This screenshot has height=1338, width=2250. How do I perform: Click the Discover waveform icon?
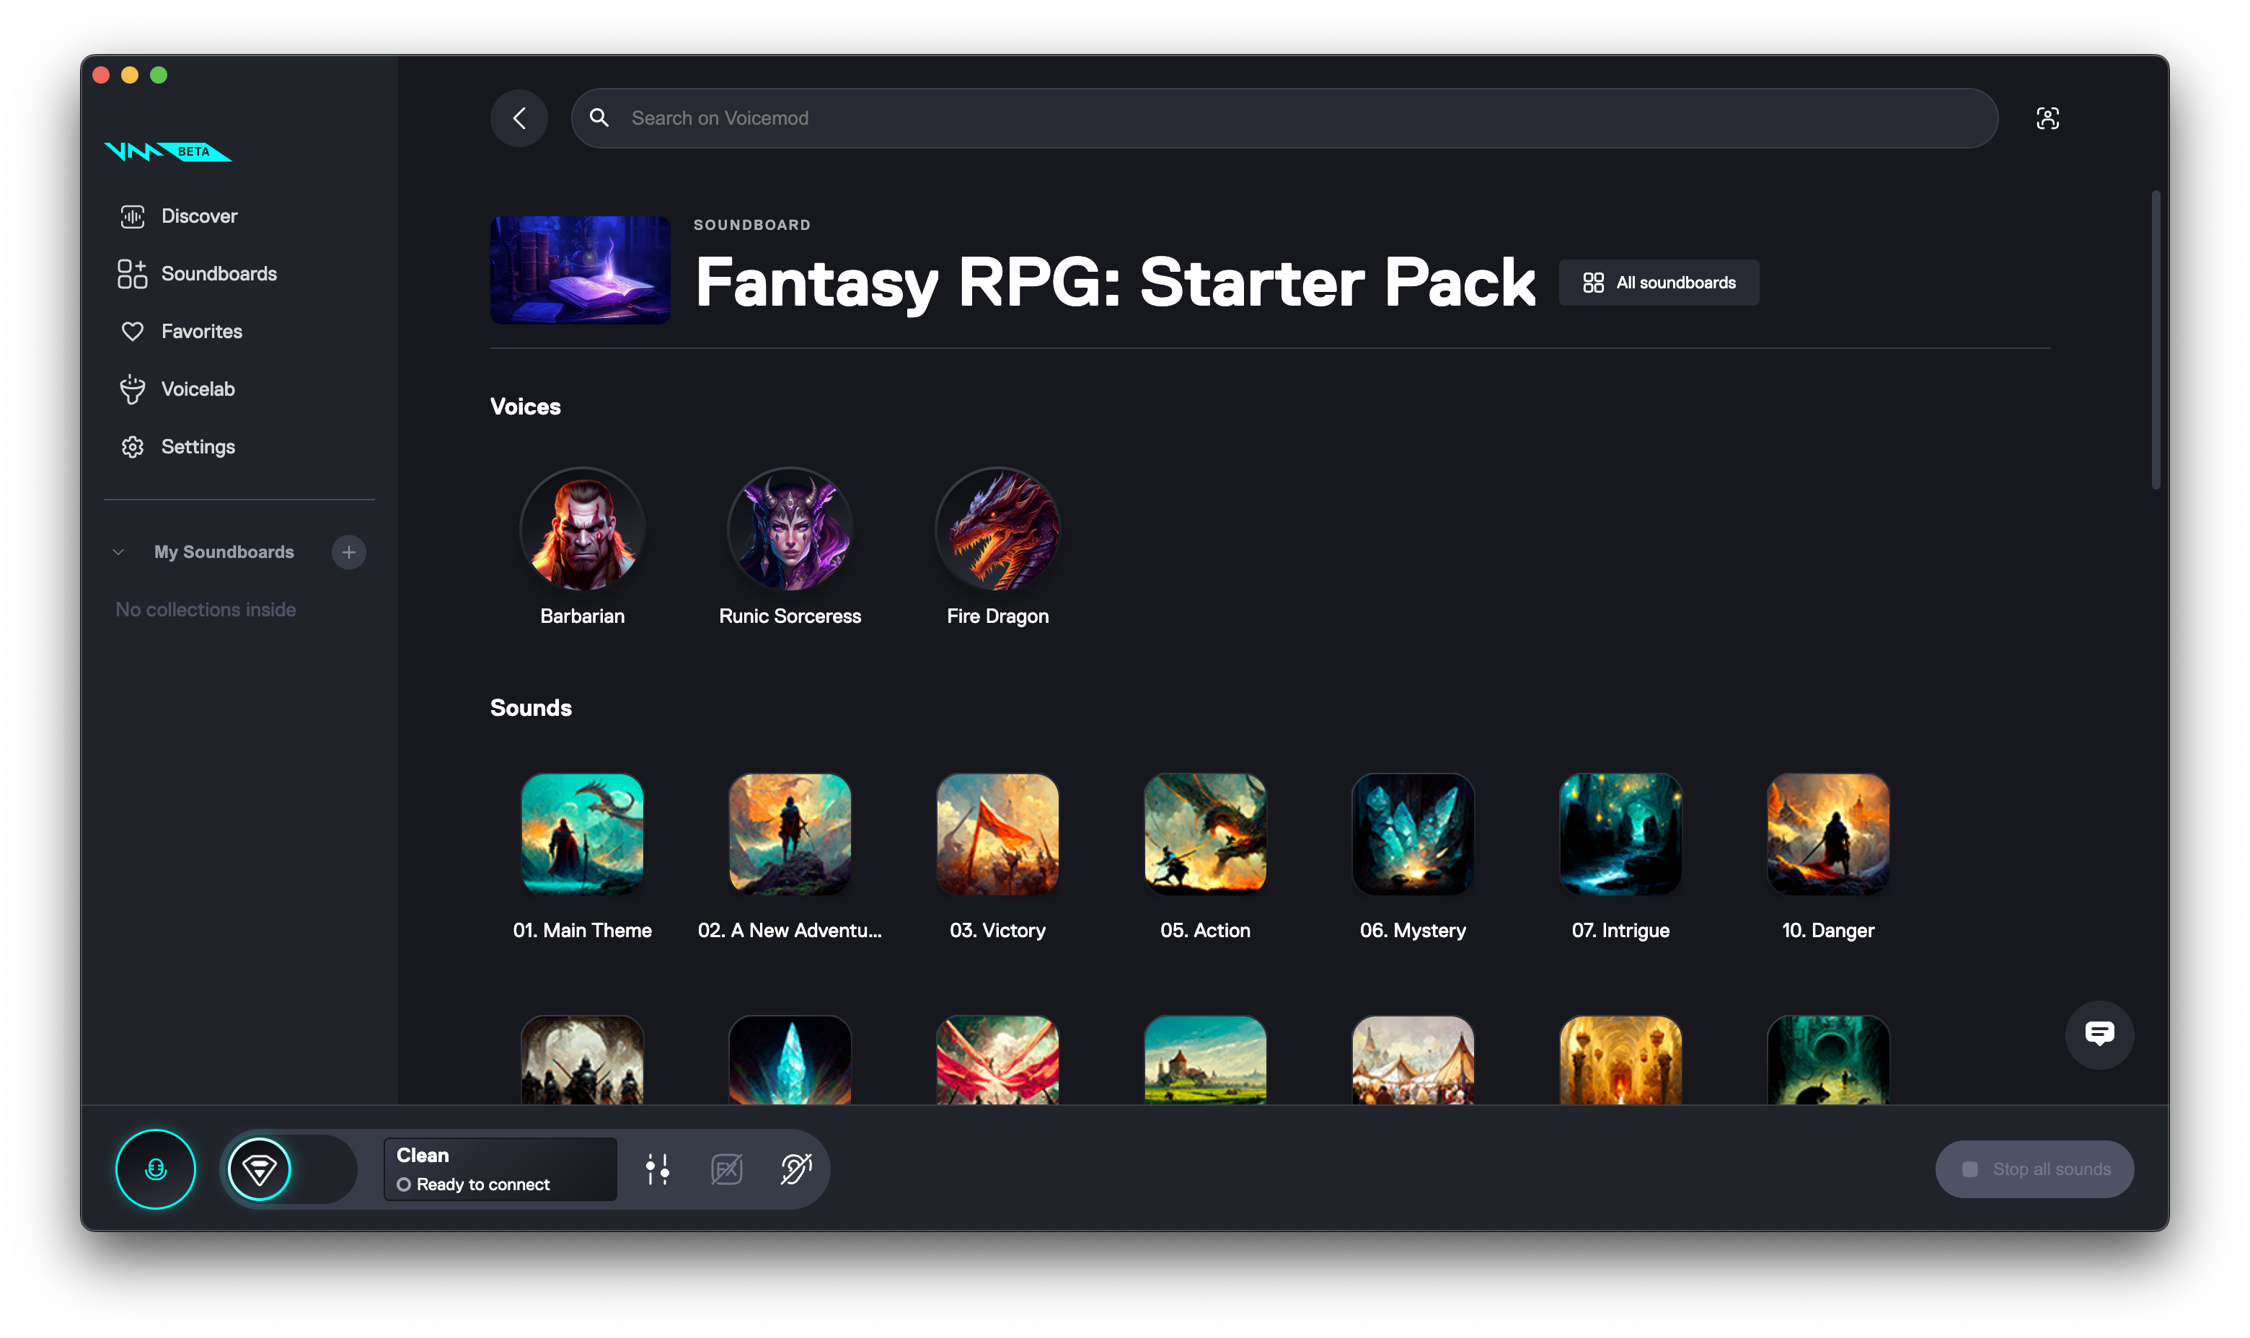pos(133,216)
